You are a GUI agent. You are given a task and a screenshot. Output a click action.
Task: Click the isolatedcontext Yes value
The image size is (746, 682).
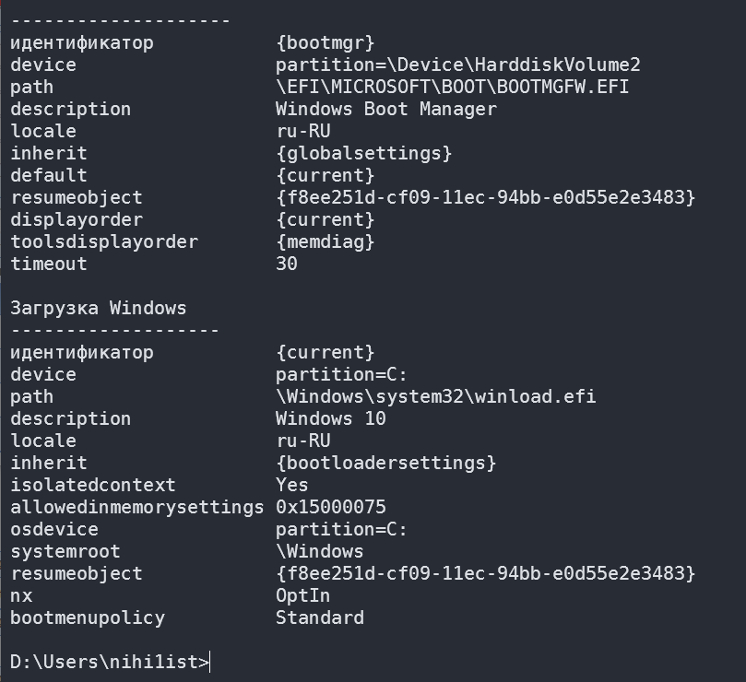[x=292, y=486]
